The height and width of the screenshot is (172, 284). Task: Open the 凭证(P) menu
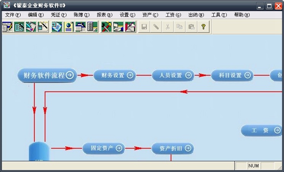59,15
